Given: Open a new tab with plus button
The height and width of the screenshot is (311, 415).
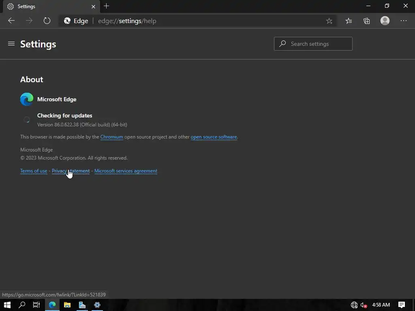Looking at the screenshot, I should coord(107,6).
